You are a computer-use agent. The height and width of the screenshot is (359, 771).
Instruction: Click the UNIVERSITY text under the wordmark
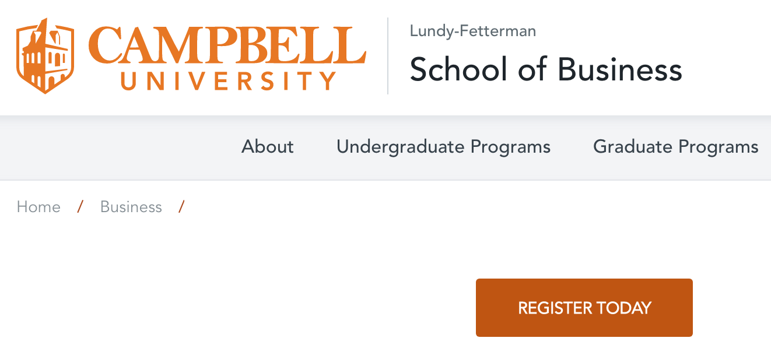click(229, 81)
